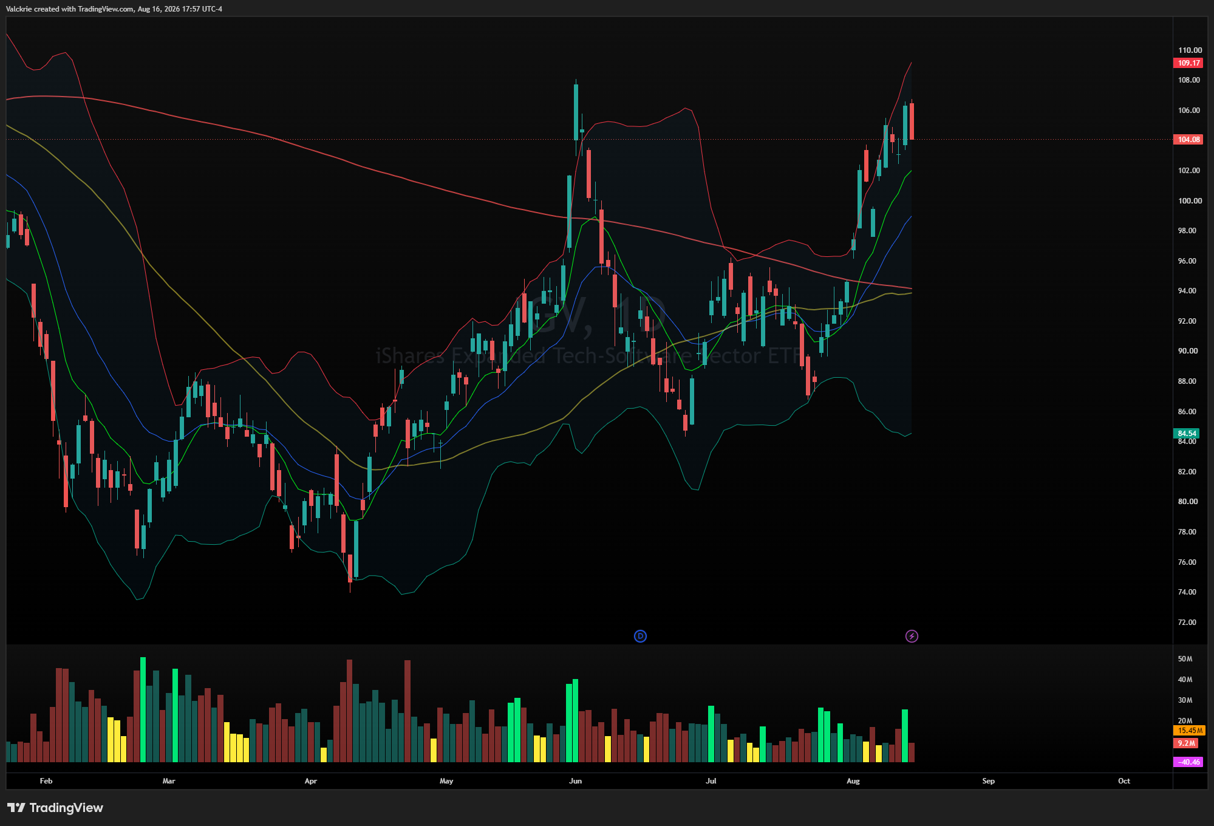This screenshot has height=826, width=1214.
Task: Click the 50M volume axis tick
Action: [1185, 659]
